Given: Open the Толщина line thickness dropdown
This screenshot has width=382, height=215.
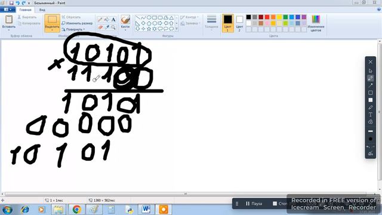Looking at the screenshot, I should pyautogui.click(x=211, y=23).
